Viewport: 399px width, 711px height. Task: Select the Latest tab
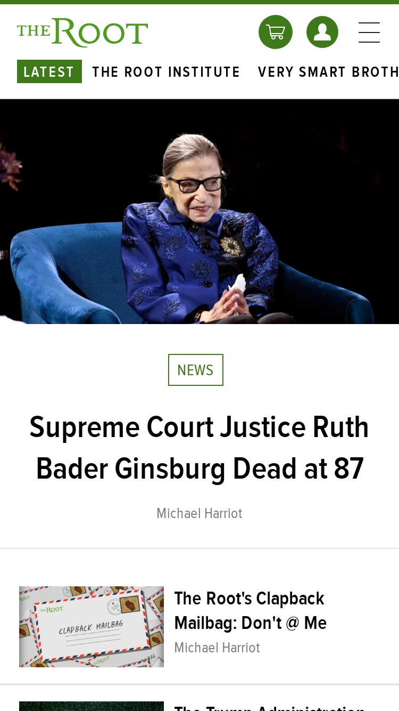49,71
